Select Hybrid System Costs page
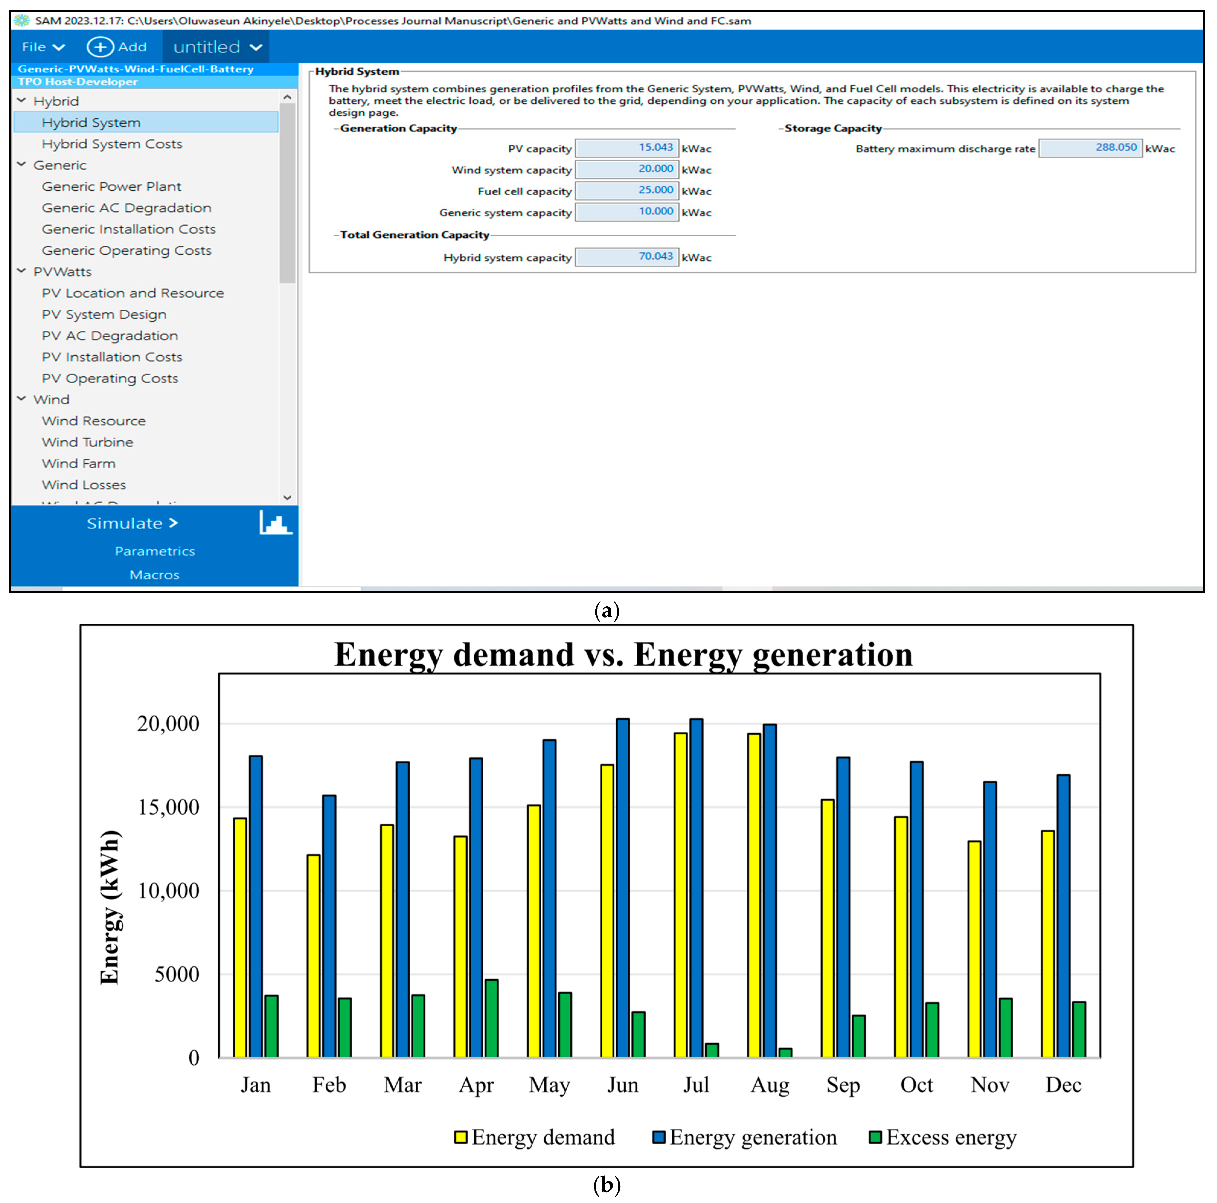This screenshot has width=1217, height=1203. coord(111,144)
